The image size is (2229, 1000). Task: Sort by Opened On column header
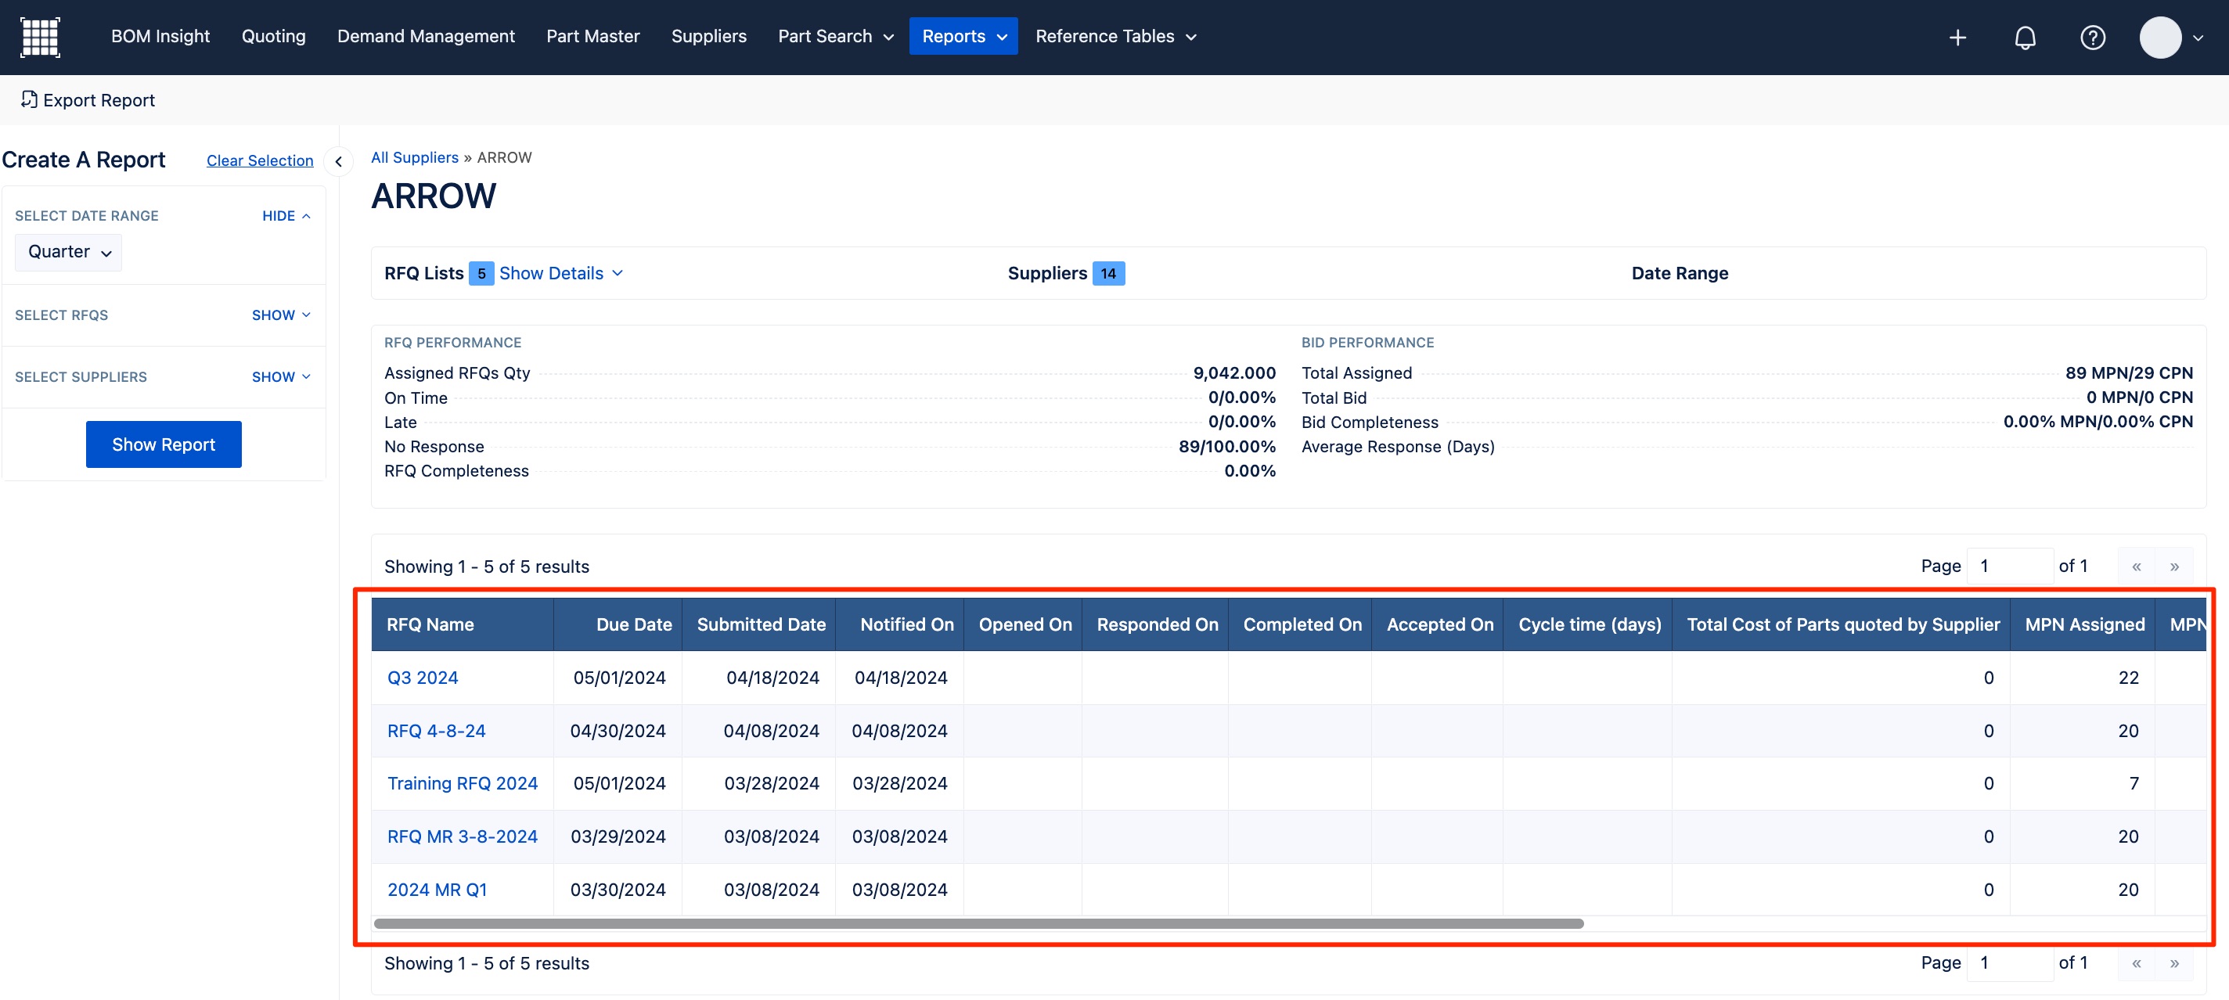1023,624
